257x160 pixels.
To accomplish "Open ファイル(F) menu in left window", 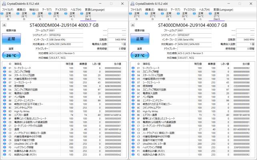I will (x=8, y=10).
